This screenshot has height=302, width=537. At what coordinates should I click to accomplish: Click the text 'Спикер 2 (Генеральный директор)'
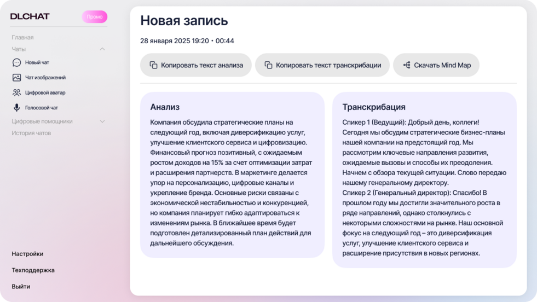click(397, 193)
